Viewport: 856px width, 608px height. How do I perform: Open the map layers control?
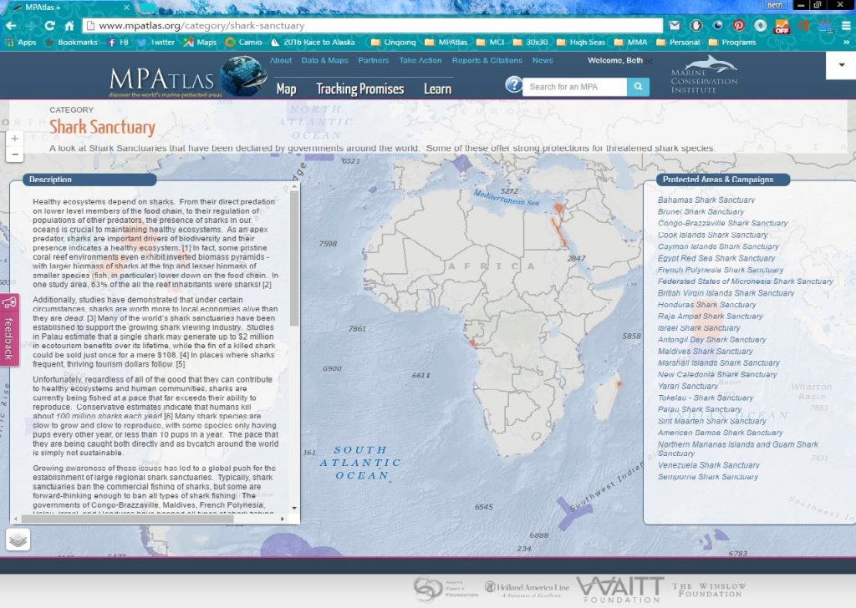click(x=18, y=540)
